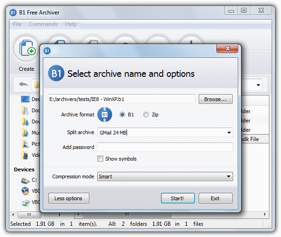This screenshot has width=281, height=237.
Task: Open the Commands menu
Action: click(43, 24)
